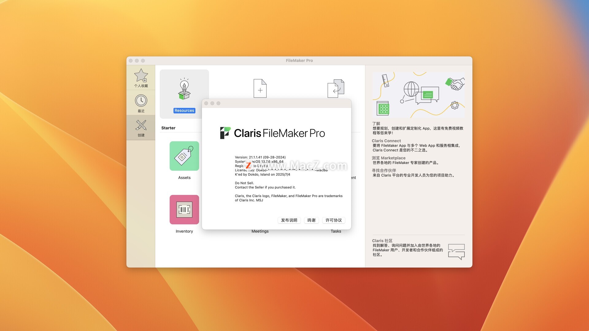Image resolution: width=589 pixels, height=331 pixels.
Task: Open the 浏览 Marketplace link
Action: point(388,158)
